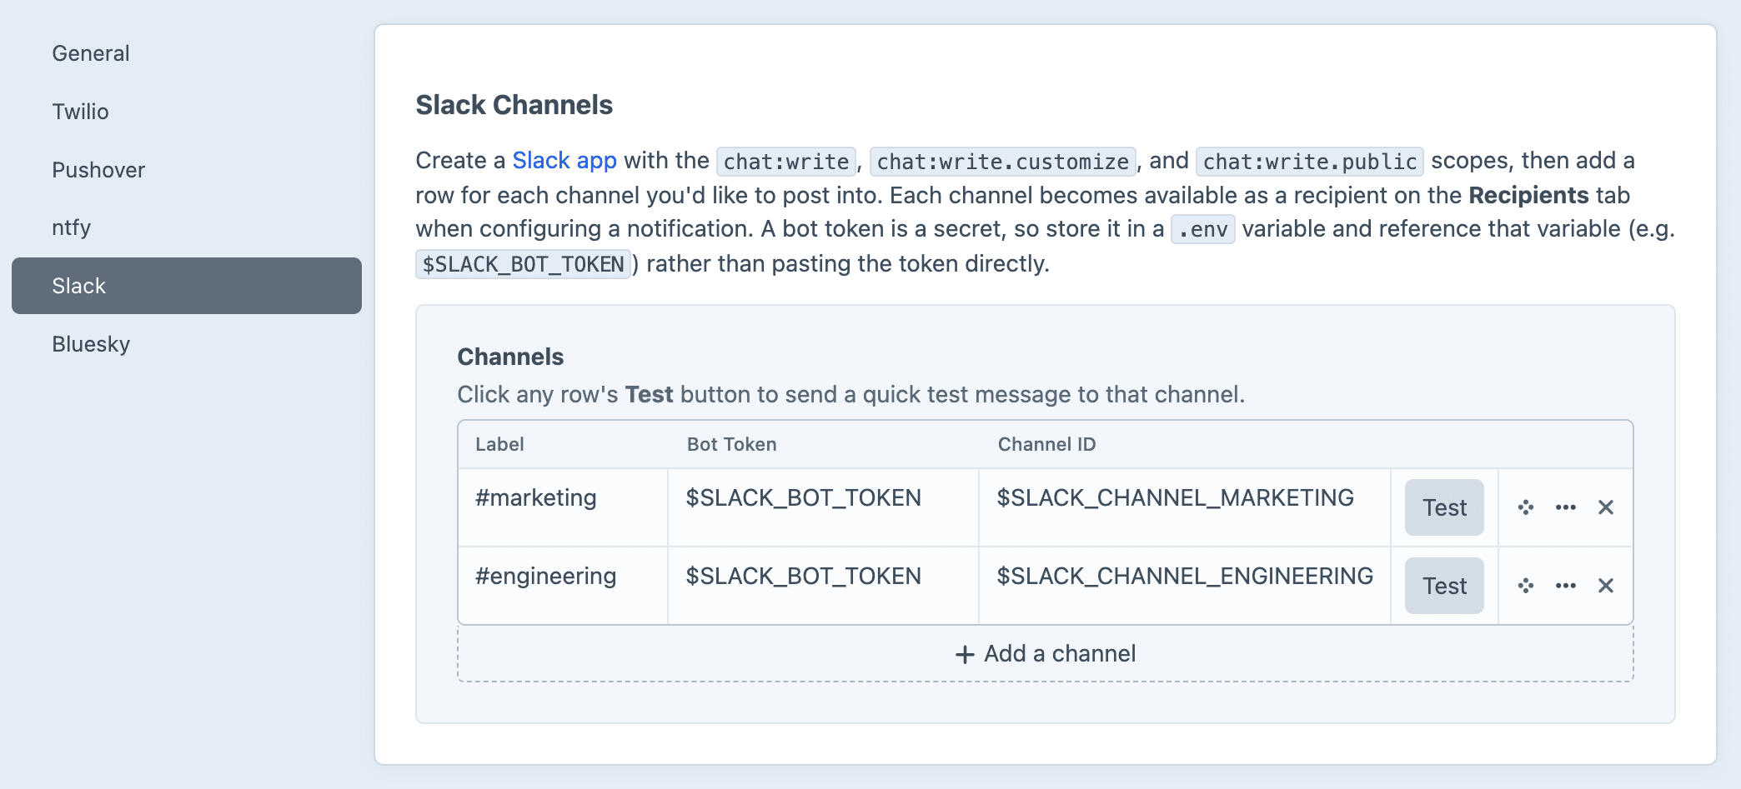Send a test message to #marketing
1741x789 pixels.
(x=1444, y=507)
